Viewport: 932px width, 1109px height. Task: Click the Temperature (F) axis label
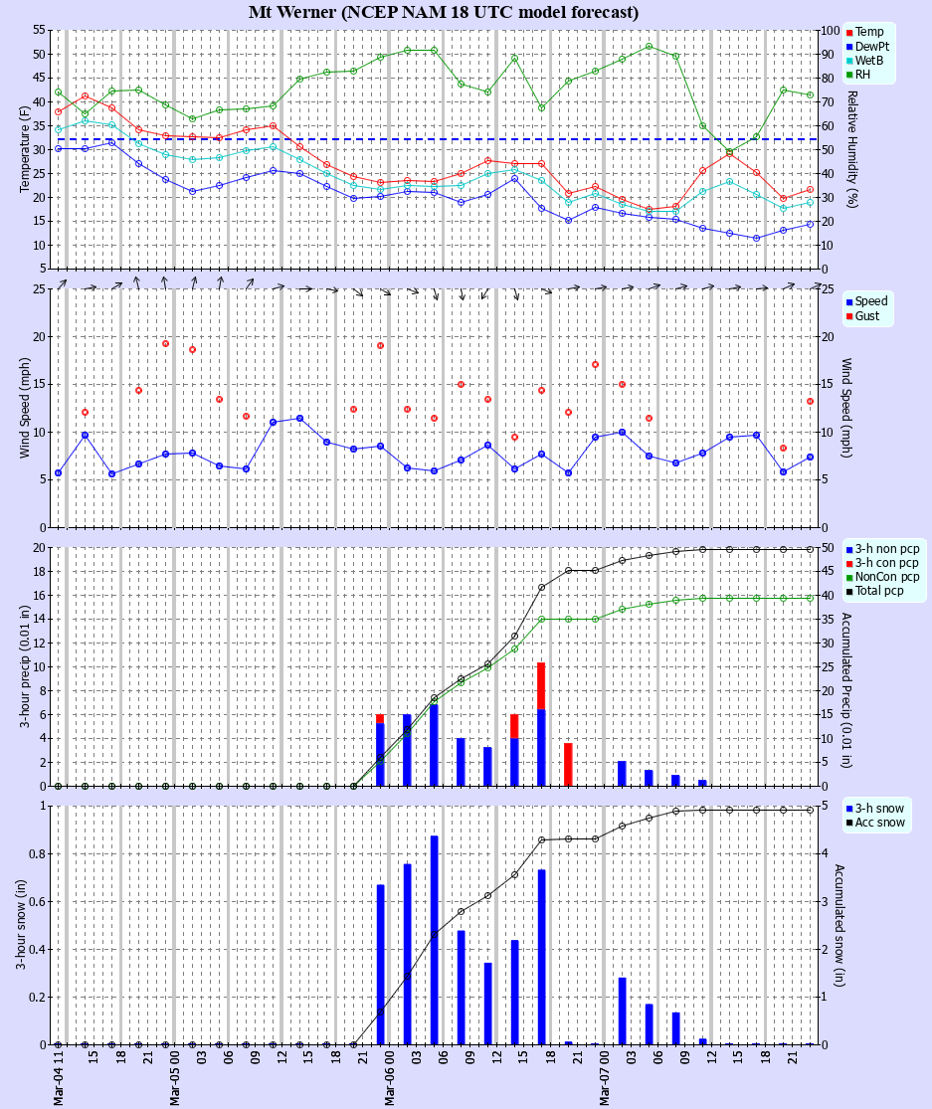(25, 148)
